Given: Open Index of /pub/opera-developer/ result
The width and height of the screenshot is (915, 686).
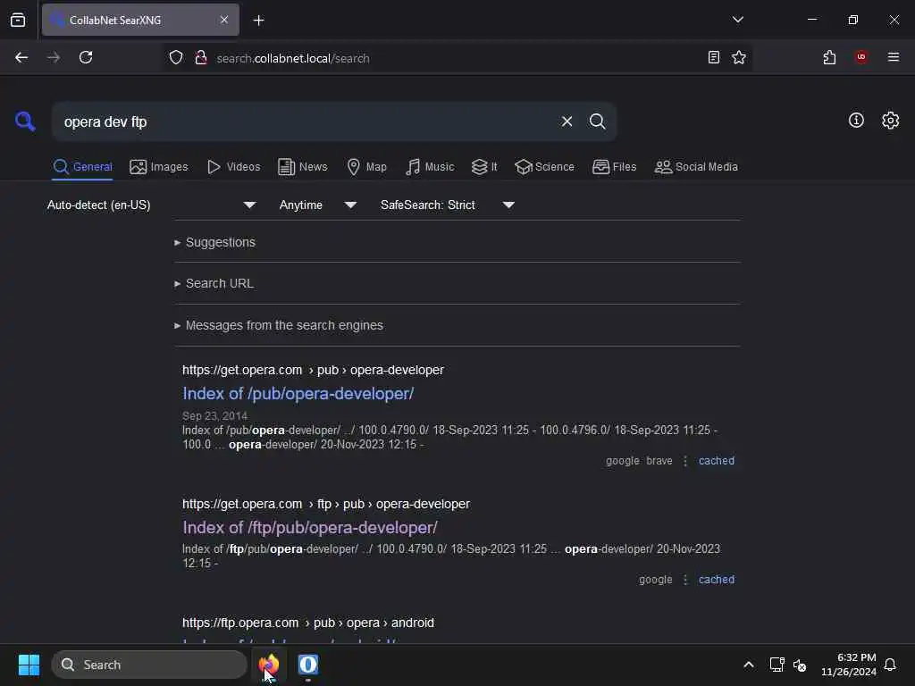Looking at the screenshot, I should click(x=298, y=394).
